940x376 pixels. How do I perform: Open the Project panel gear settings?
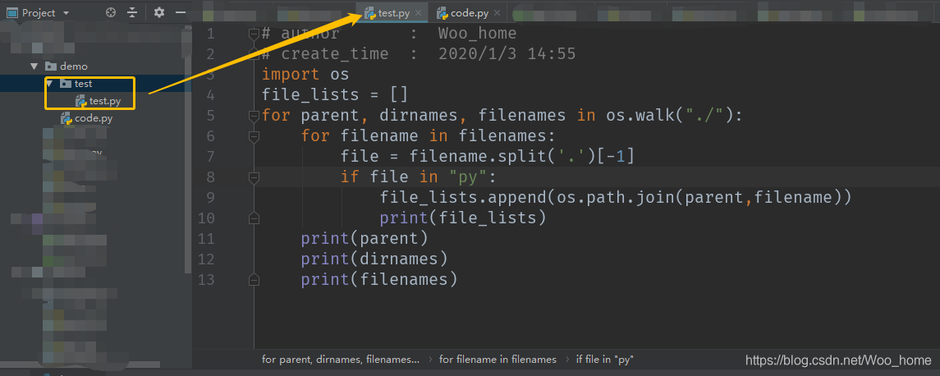point(159,12)
